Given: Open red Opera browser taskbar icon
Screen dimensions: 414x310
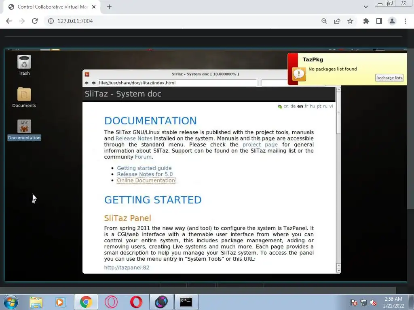Looking at the screenshot, I should [136, 302].
